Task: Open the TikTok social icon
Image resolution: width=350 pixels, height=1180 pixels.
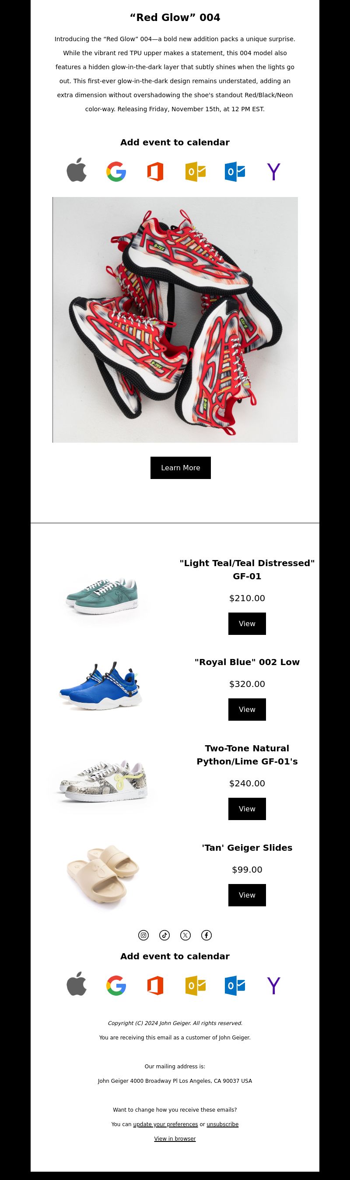Action: pyautogui.click(x=164, y=935)
